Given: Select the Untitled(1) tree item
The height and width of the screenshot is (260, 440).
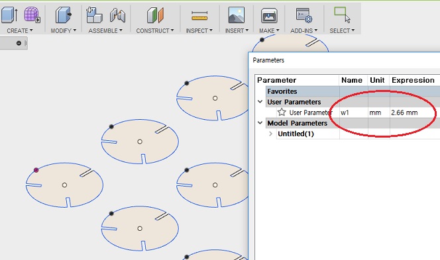Looking at the screenshot, I should tap(296, 134).
